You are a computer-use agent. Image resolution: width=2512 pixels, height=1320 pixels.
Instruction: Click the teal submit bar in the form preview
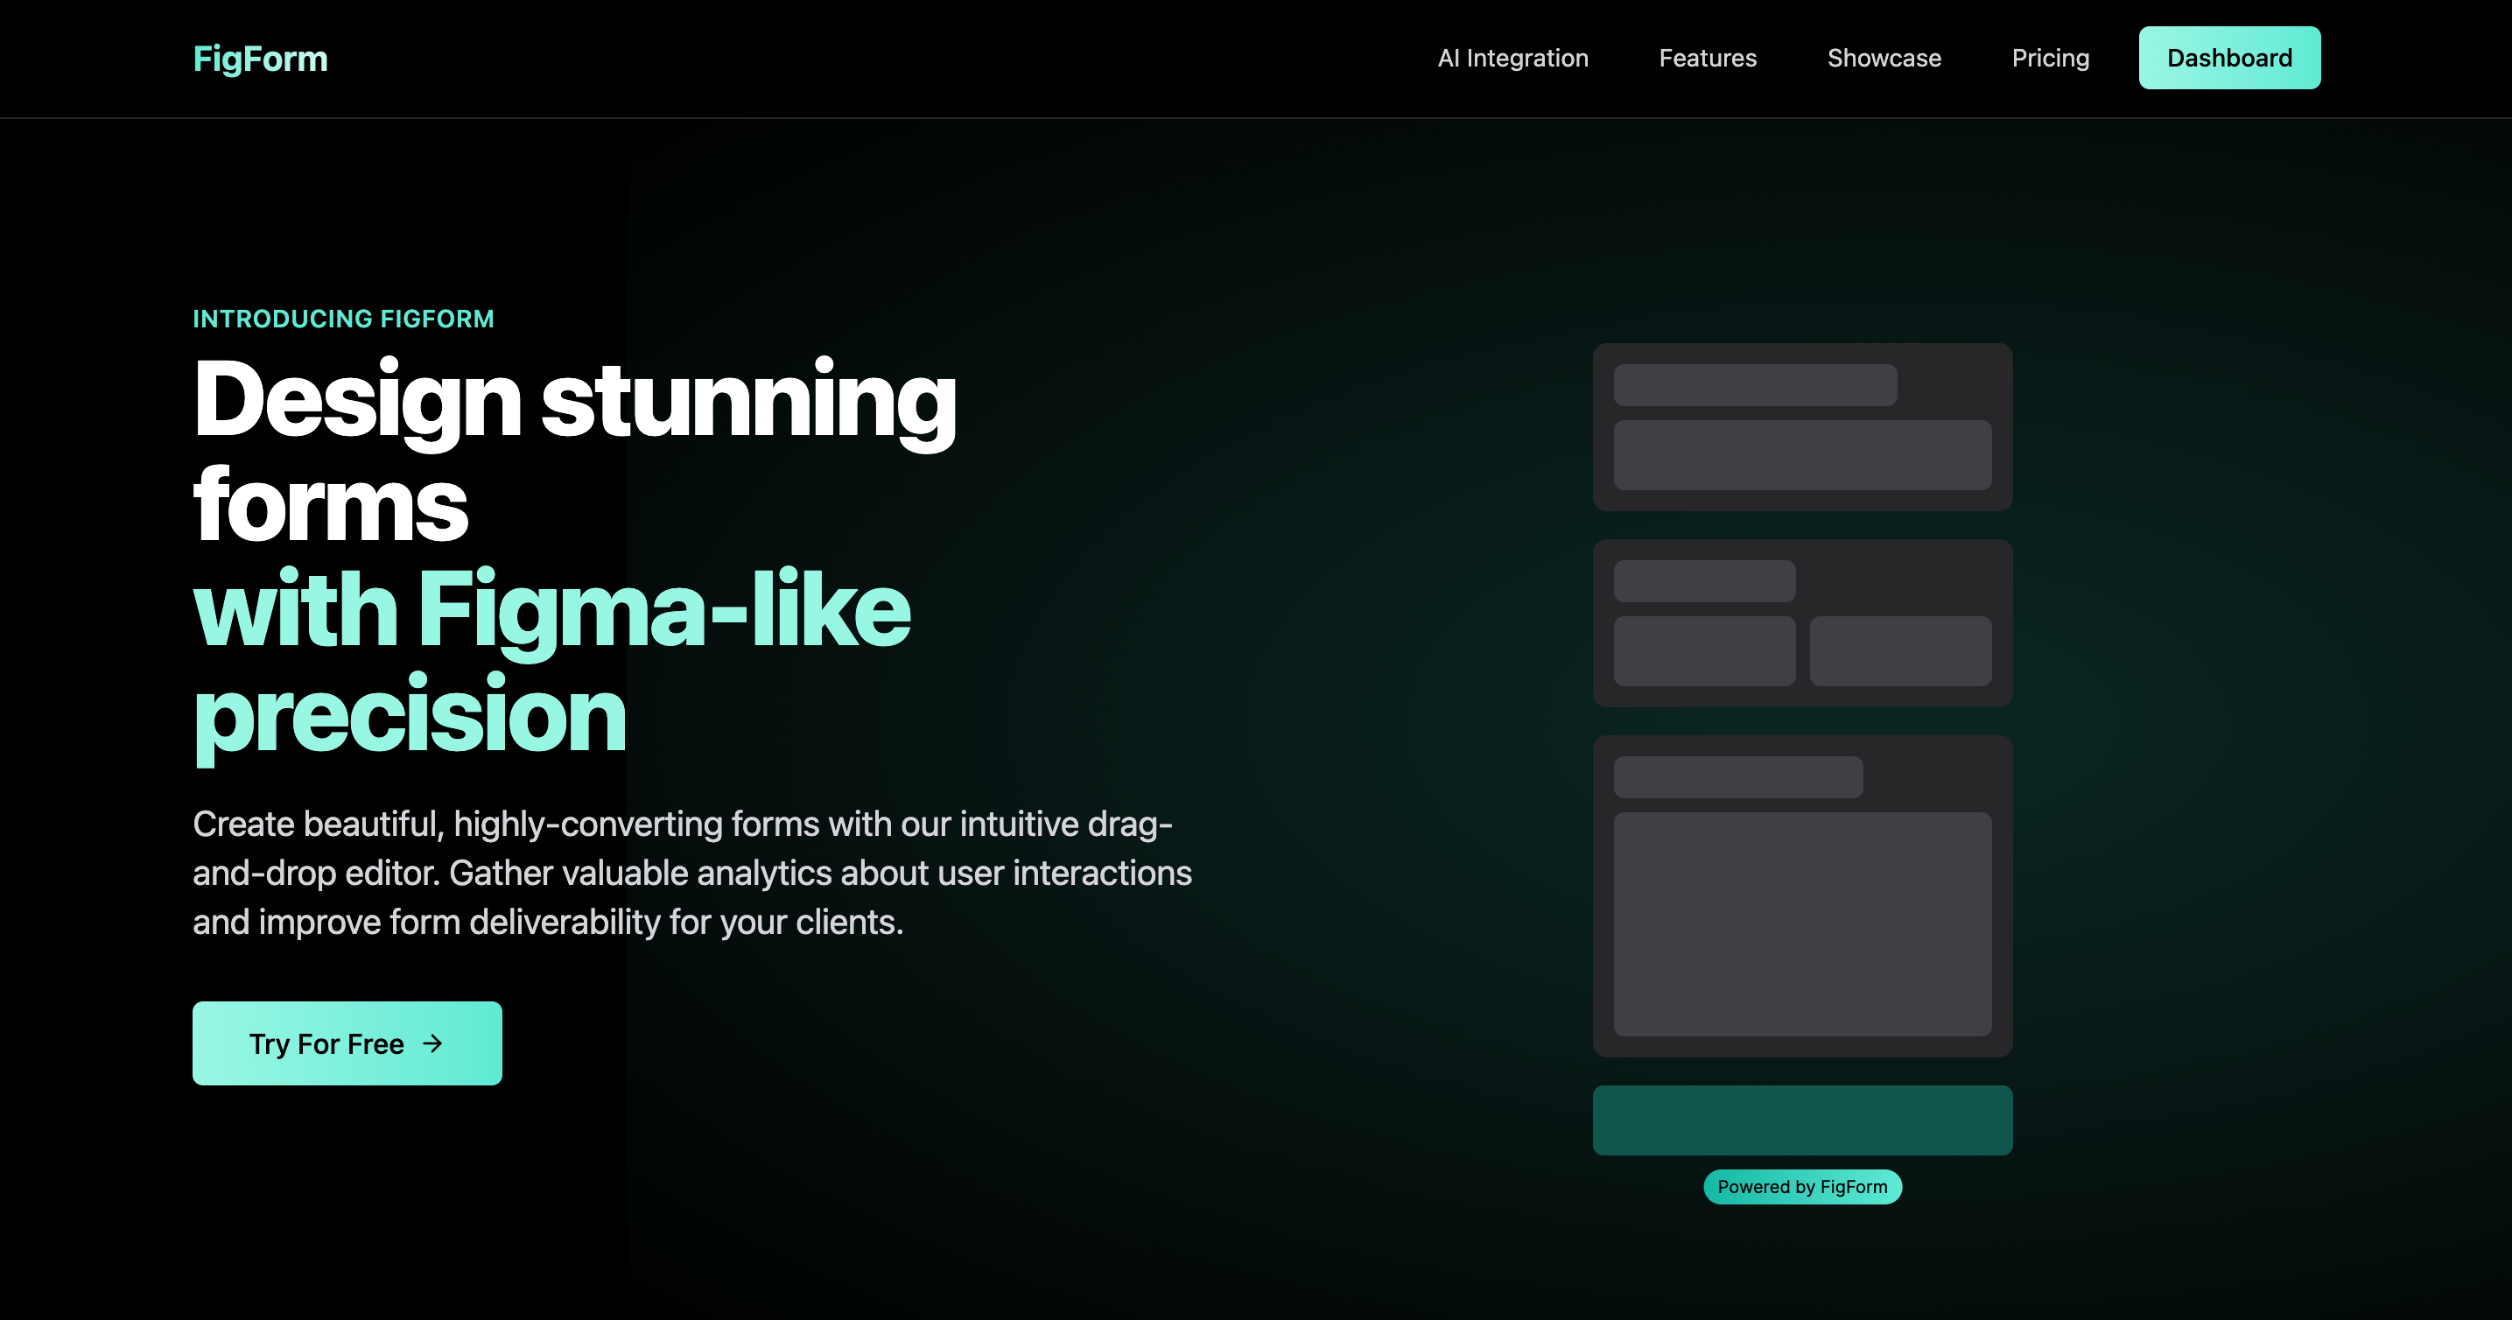point(1802,1120)
